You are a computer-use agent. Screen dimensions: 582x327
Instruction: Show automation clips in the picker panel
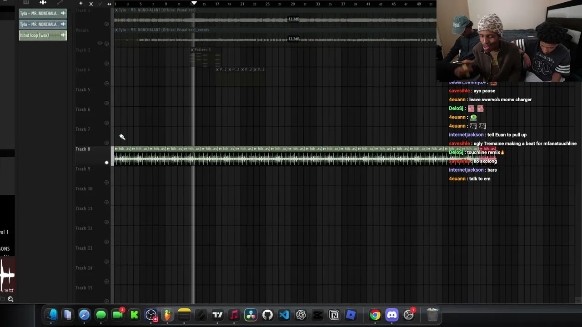[x=60, y=2]
